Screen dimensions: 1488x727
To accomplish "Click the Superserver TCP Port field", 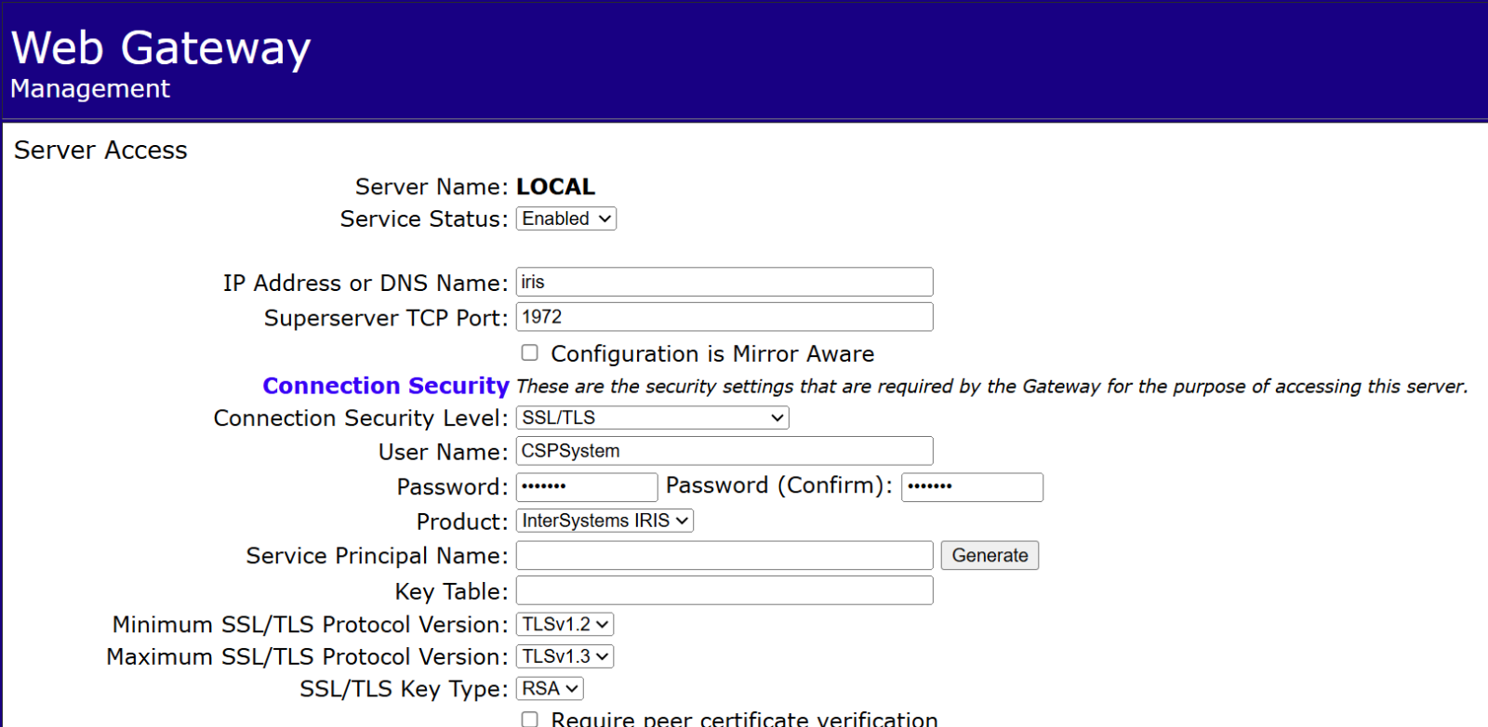I will [724, 317].
